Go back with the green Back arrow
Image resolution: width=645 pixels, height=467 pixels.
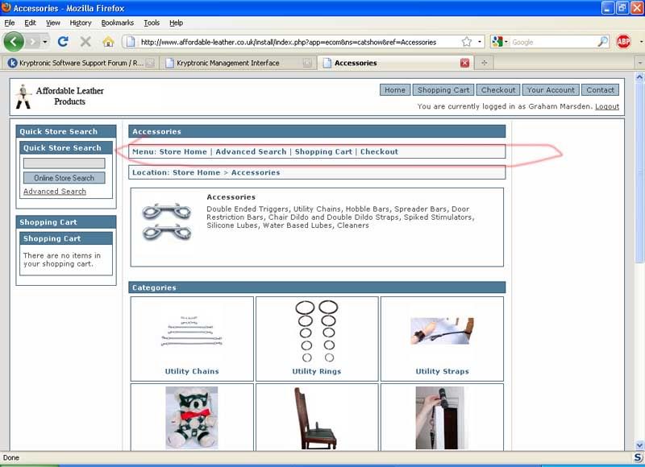(x=14, y=42)
